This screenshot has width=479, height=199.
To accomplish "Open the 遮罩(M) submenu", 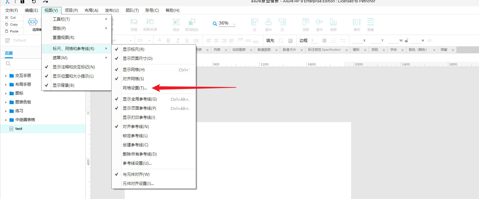I will (x=76, y=58).
